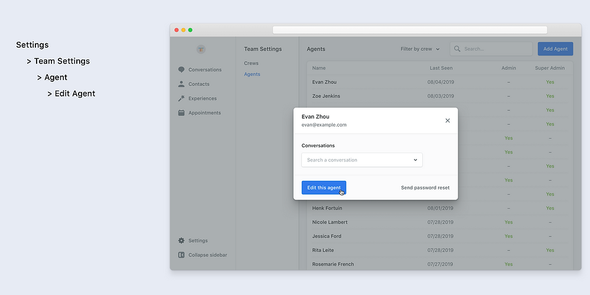The height and width of the screenshot is (295, 590).
Task: Click the Super Admin column header
Action: tap(550, 68)
